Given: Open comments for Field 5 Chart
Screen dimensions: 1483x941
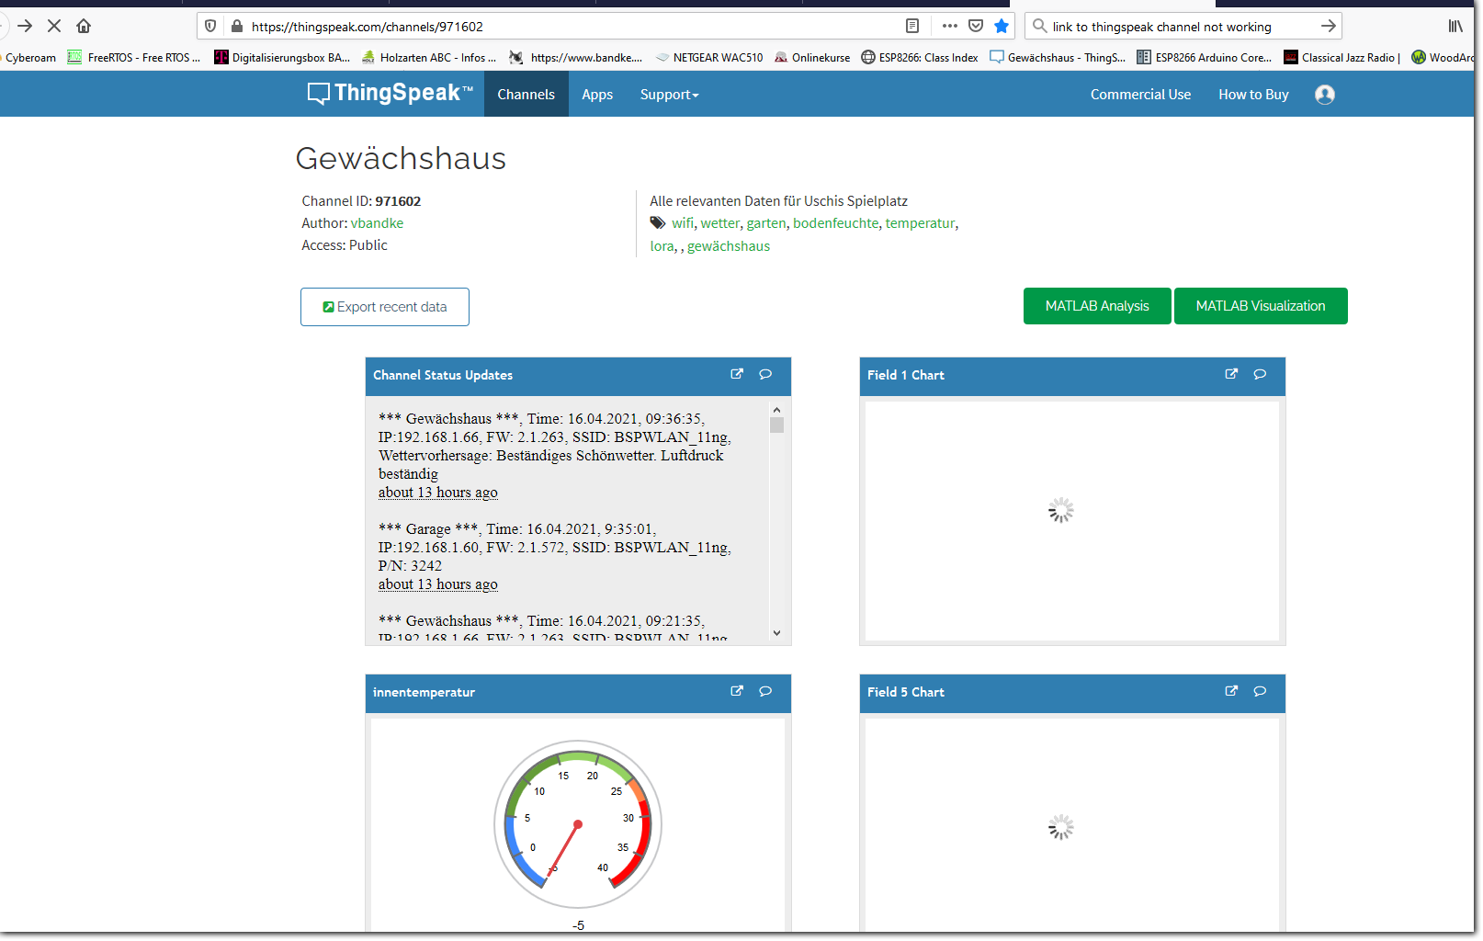Looking at the screenshot, I should (1260, 691).
